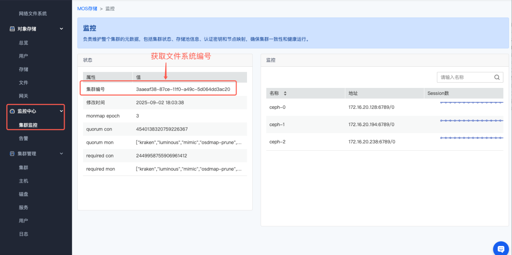Screen dimensions: 512x255
Task: Click the search magnifier icon
Action: tap(497, 77)
